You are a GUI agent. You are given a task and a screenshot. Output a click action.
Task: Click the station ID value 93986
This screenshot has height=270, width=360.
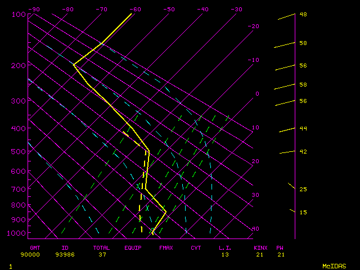(65, 255)
